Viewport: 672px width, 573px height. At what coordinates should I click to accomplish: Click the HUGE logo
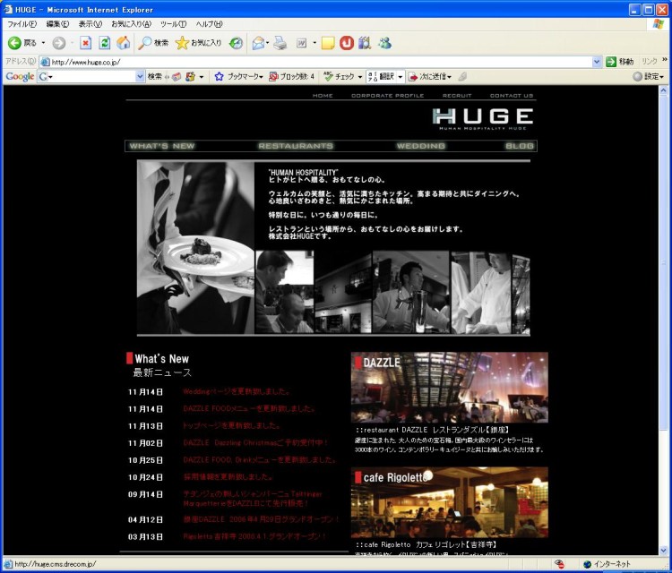(483, 118)
